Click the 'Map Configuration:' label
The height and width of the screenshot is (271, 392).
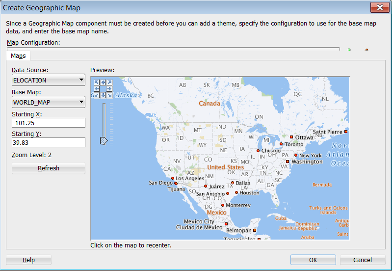(x=33, y=43)
